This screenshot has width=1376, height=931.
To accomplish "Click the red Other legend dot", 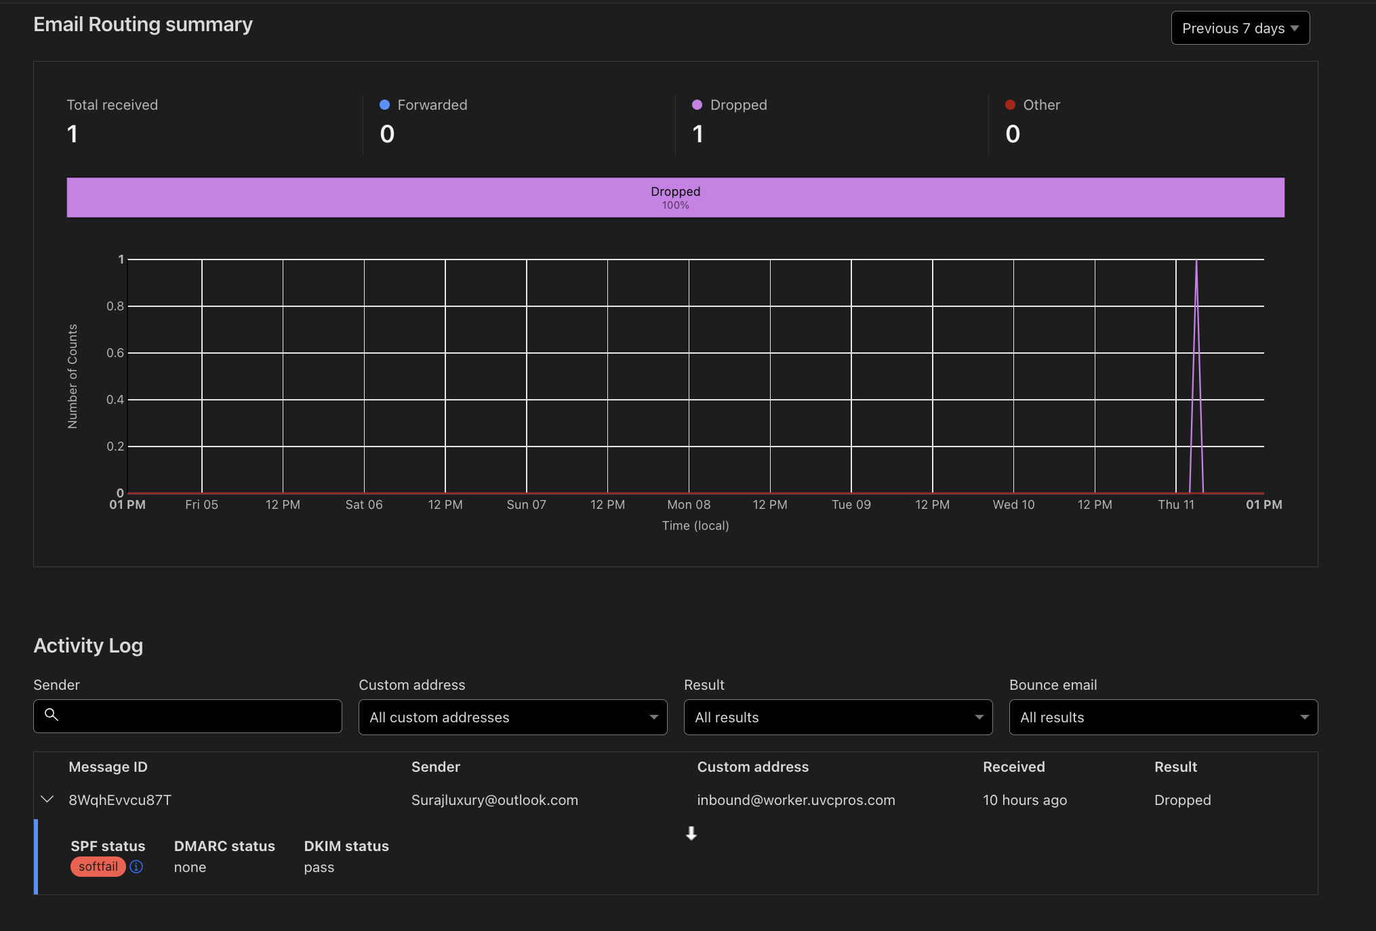I will [1010, 105].
